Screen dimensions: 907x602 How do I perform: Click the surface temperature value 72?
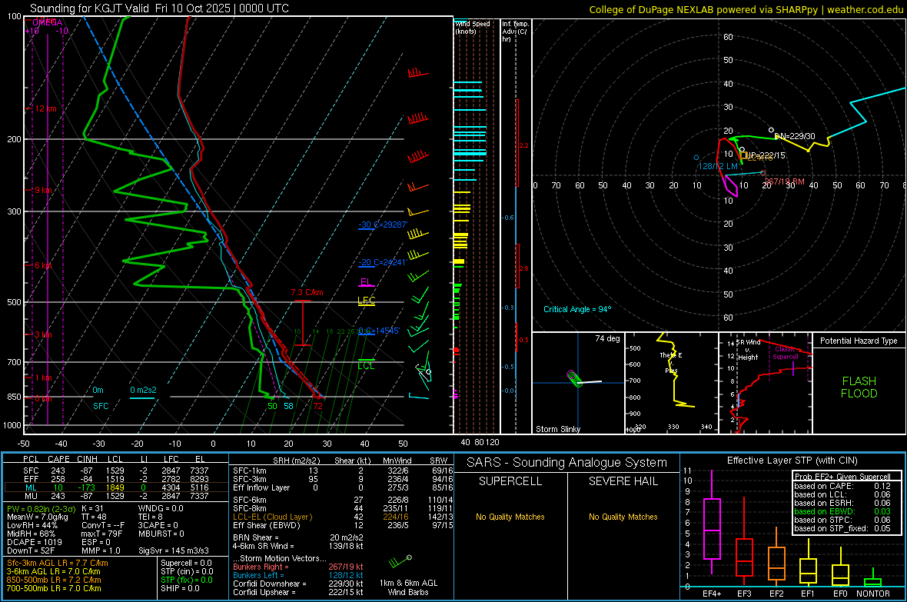click(317, 407)
